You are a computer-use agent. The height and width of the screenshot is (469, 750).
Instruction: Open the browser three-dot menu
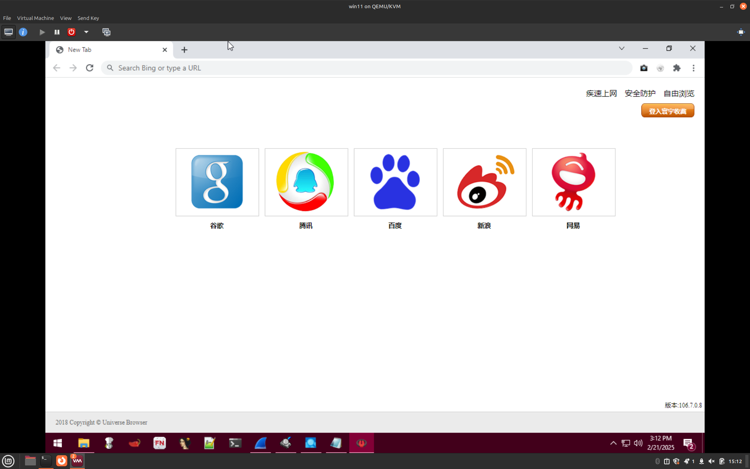click(693, 68)
